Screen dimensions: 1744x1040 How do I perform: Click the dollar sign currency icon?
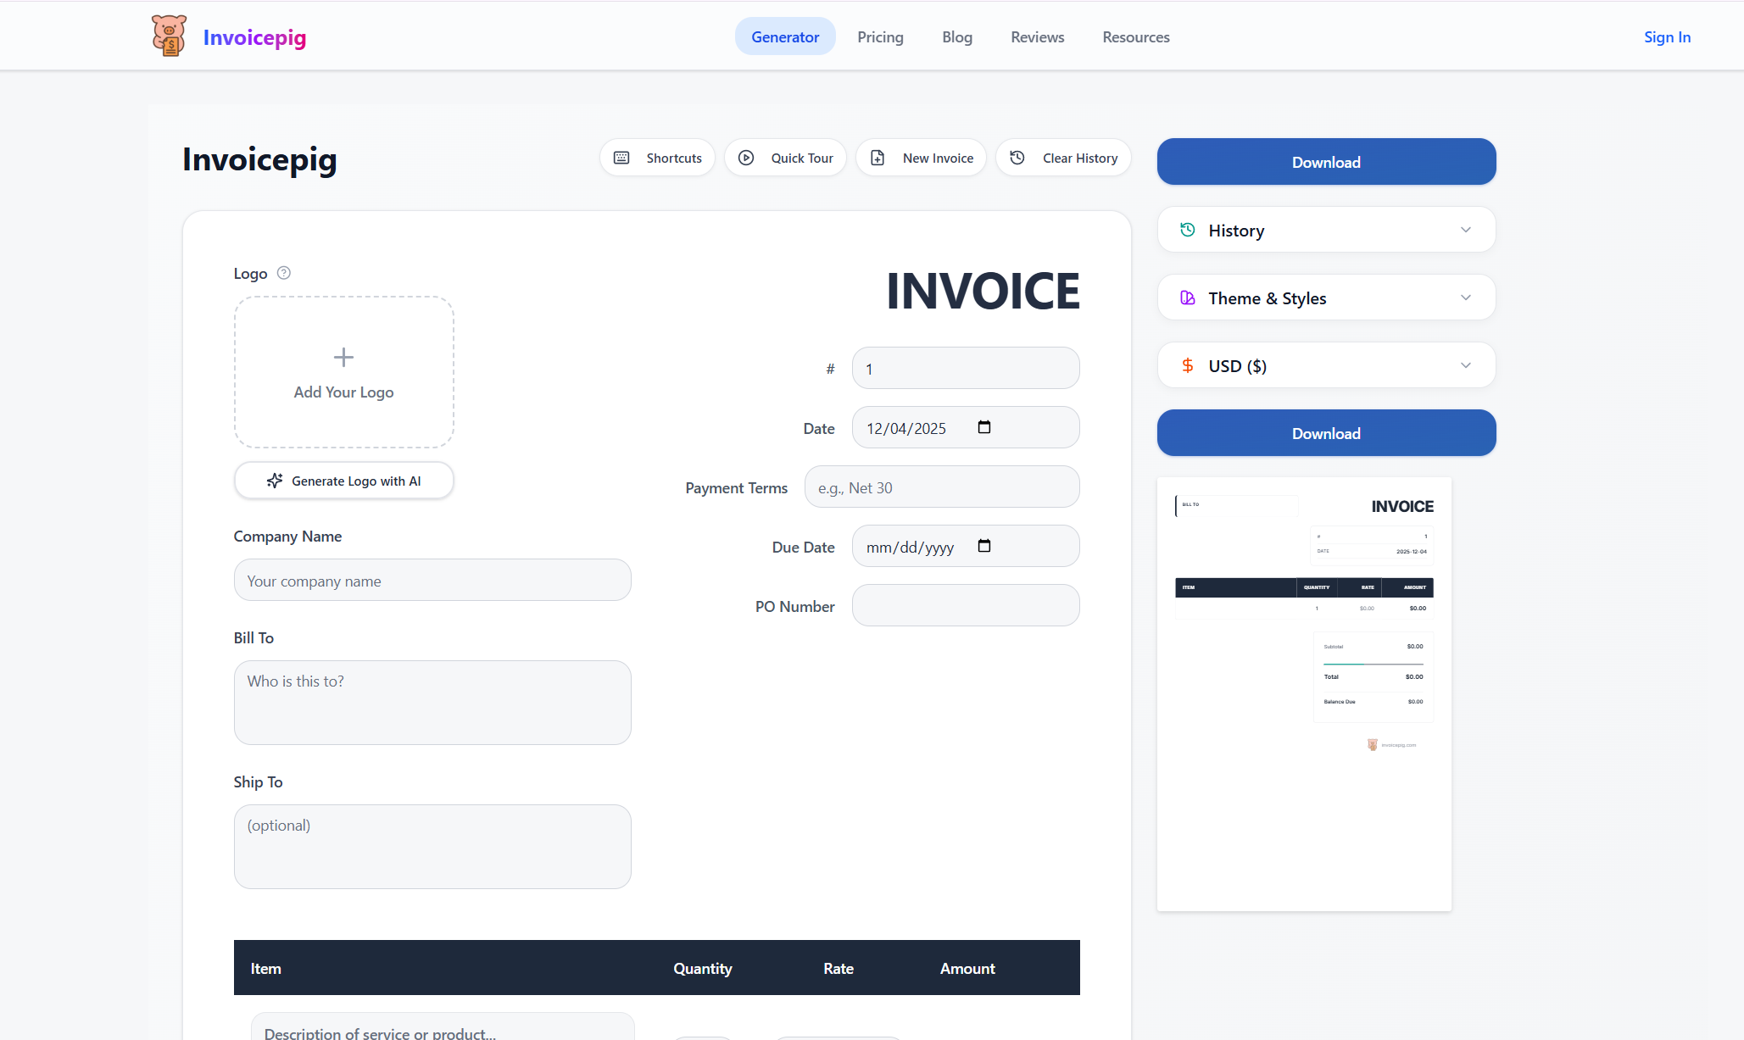1187,365
